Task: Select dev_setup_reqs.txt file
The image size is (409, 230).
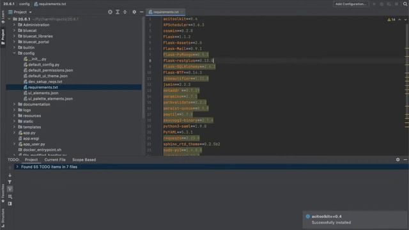Action: (43, 82)
